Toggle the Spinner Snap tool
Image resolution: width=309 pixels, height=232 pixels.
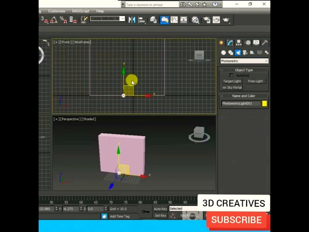click(73, 20)
